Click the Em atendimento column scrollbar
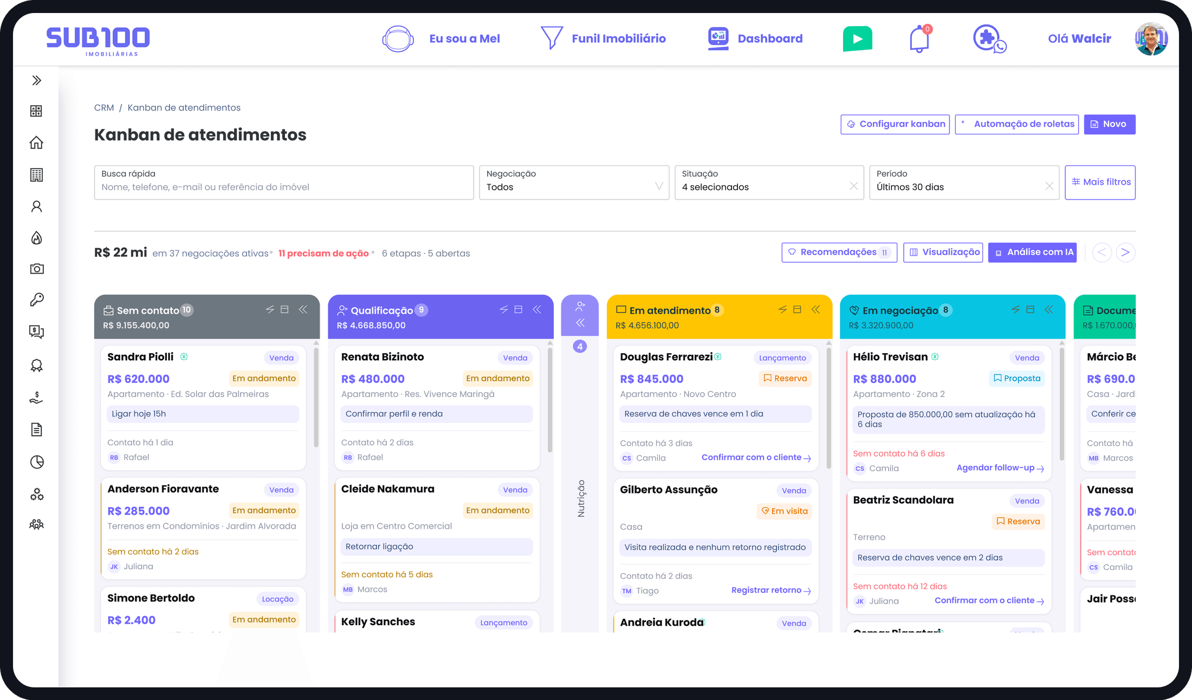Screen dimensions: 1192x700 (828, 407)
